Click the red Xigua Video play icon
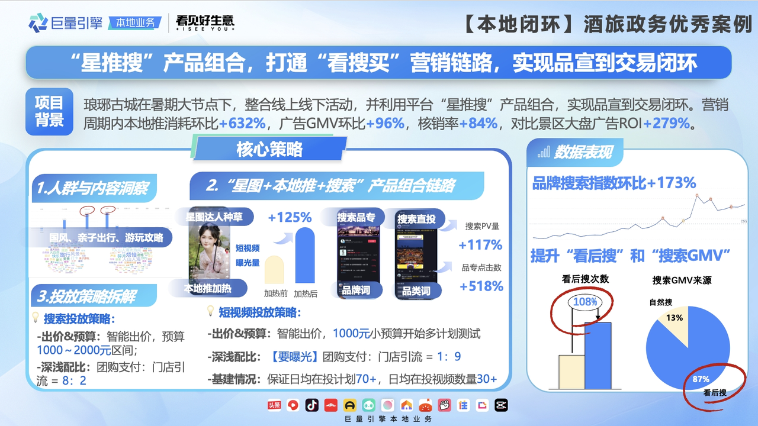 click(x=293, y=405)
